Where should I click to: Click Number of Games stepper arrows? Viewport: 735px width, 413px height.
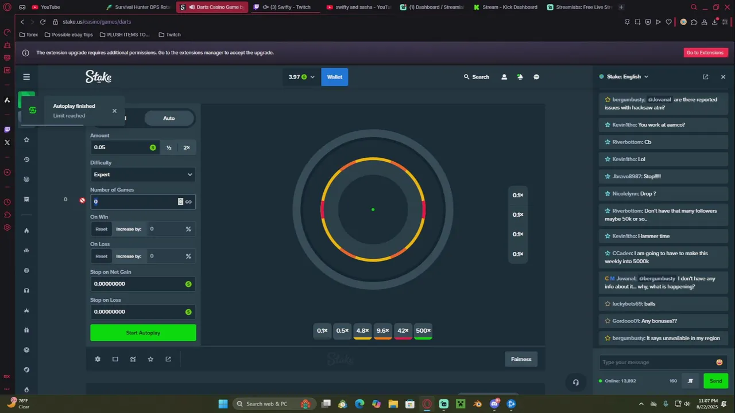click(180, 201)
